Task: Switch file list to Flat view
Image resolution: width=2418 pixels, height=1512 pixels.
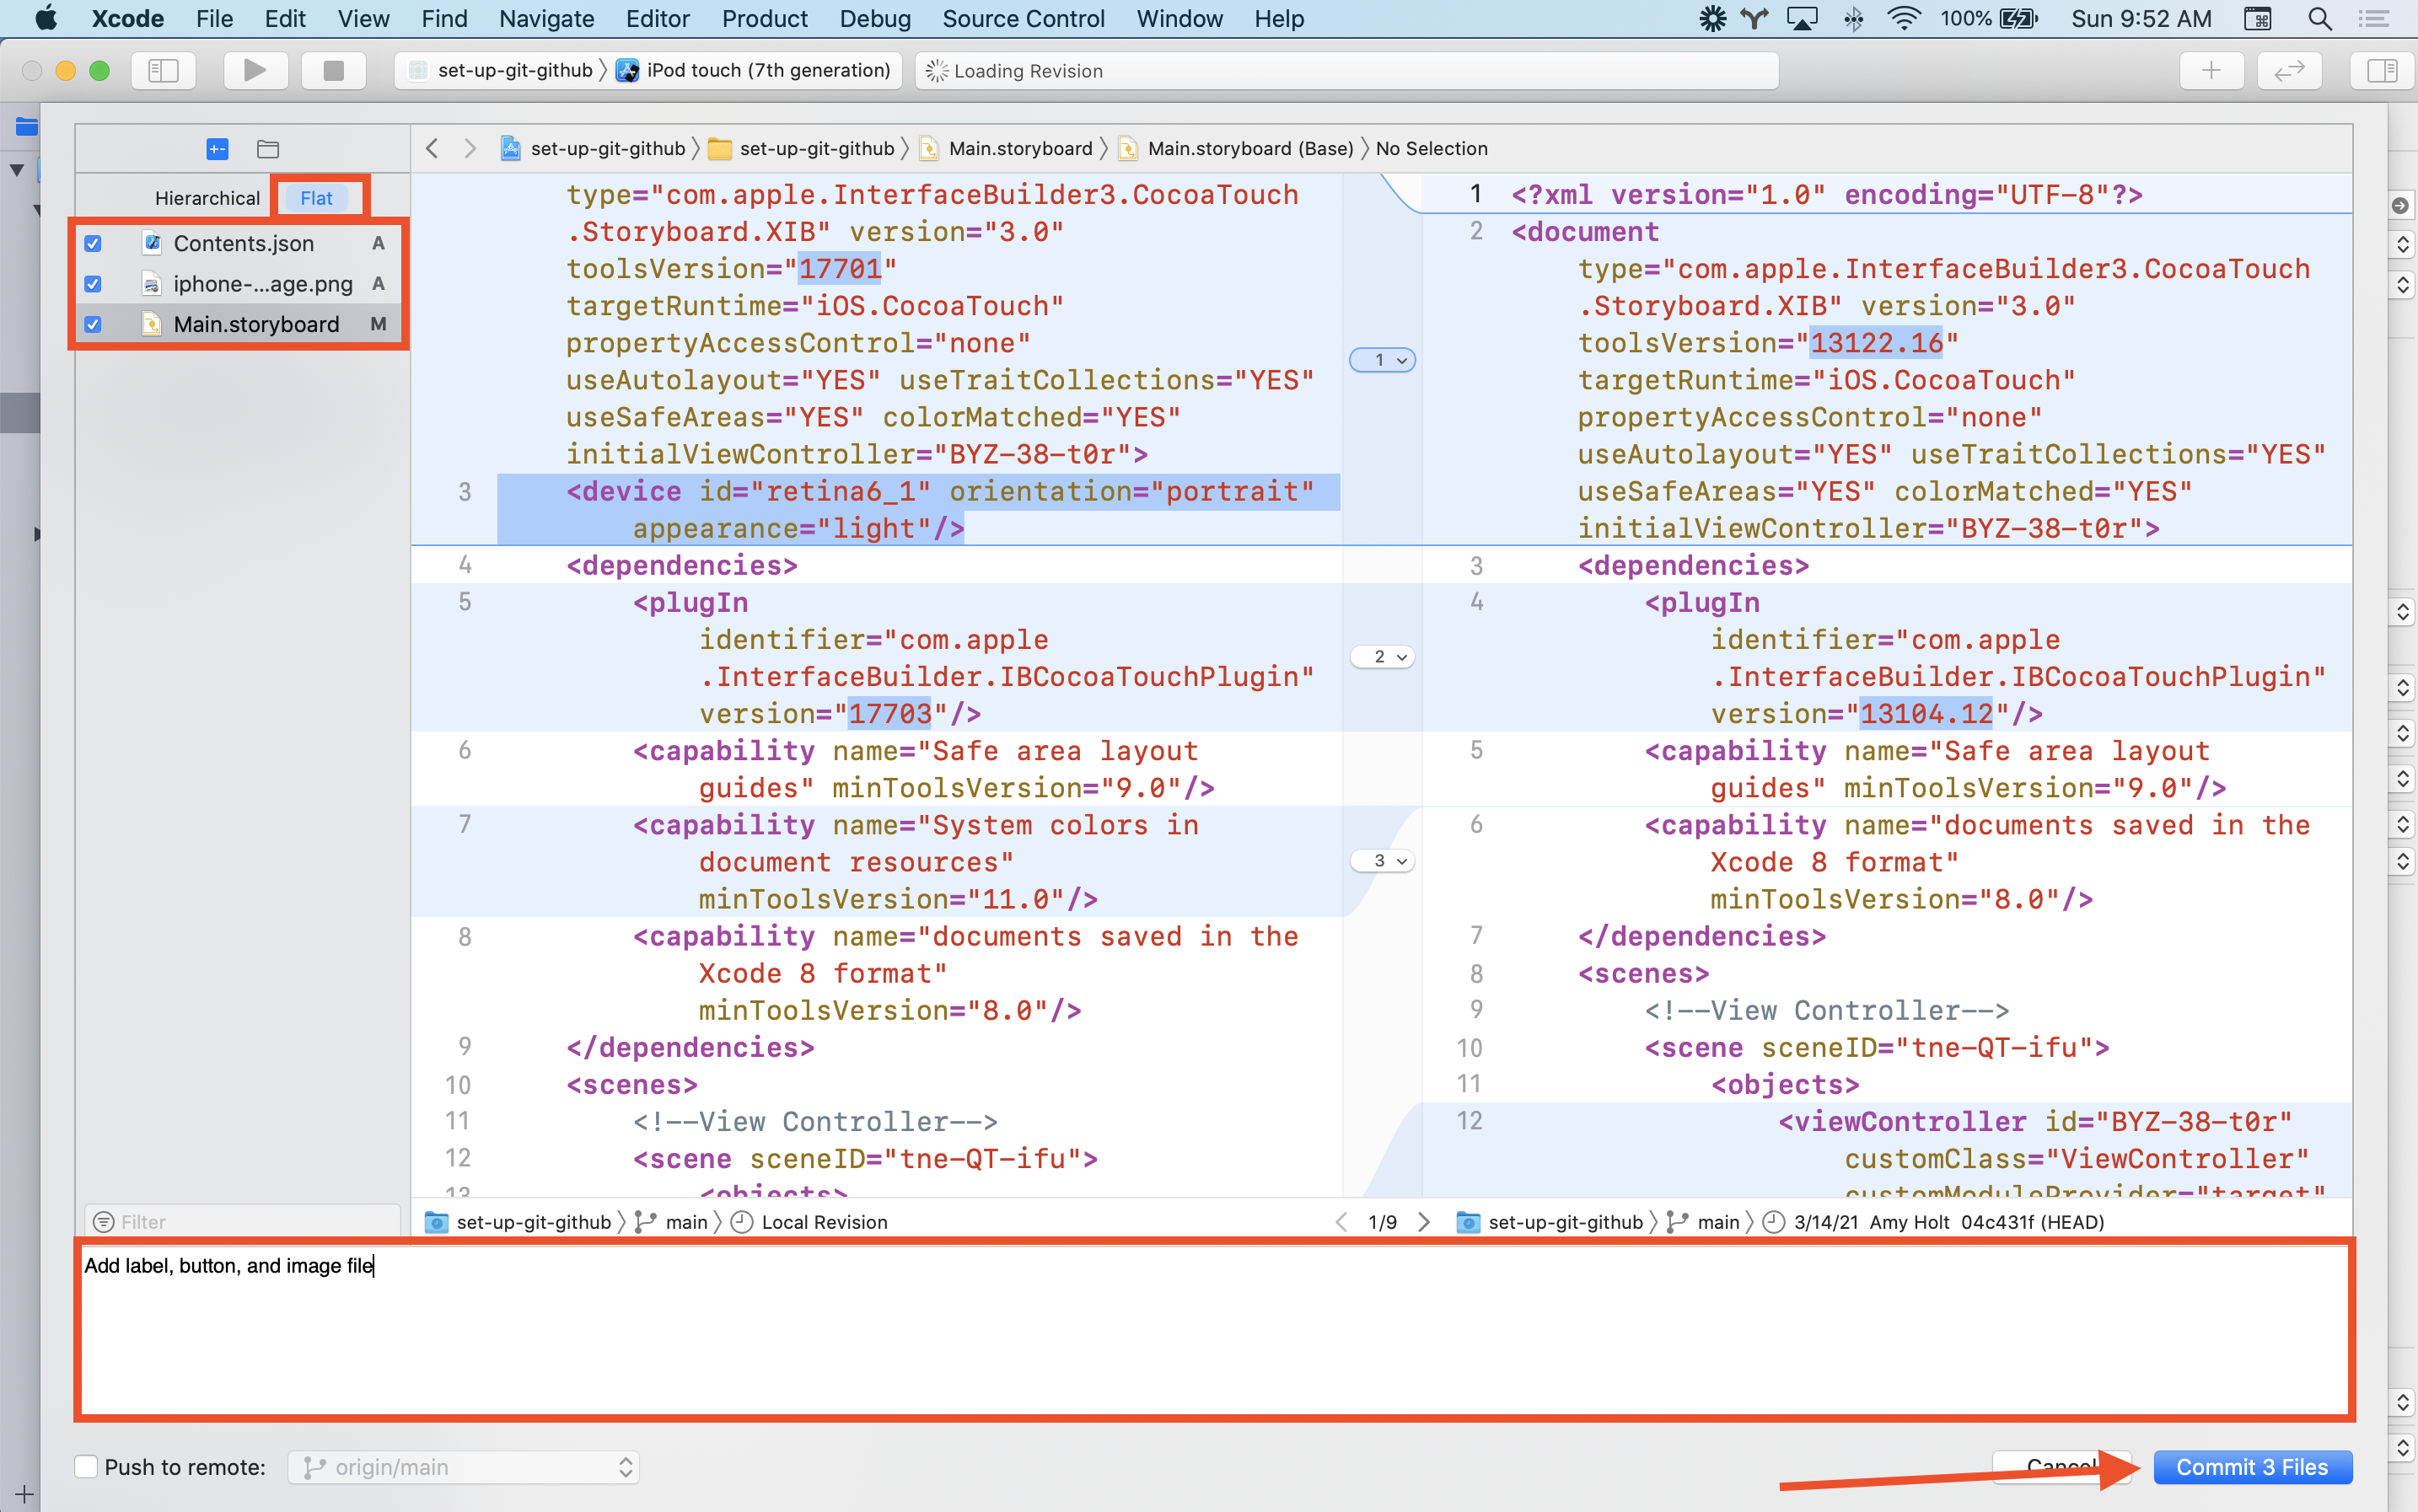Action: point(316,198)
